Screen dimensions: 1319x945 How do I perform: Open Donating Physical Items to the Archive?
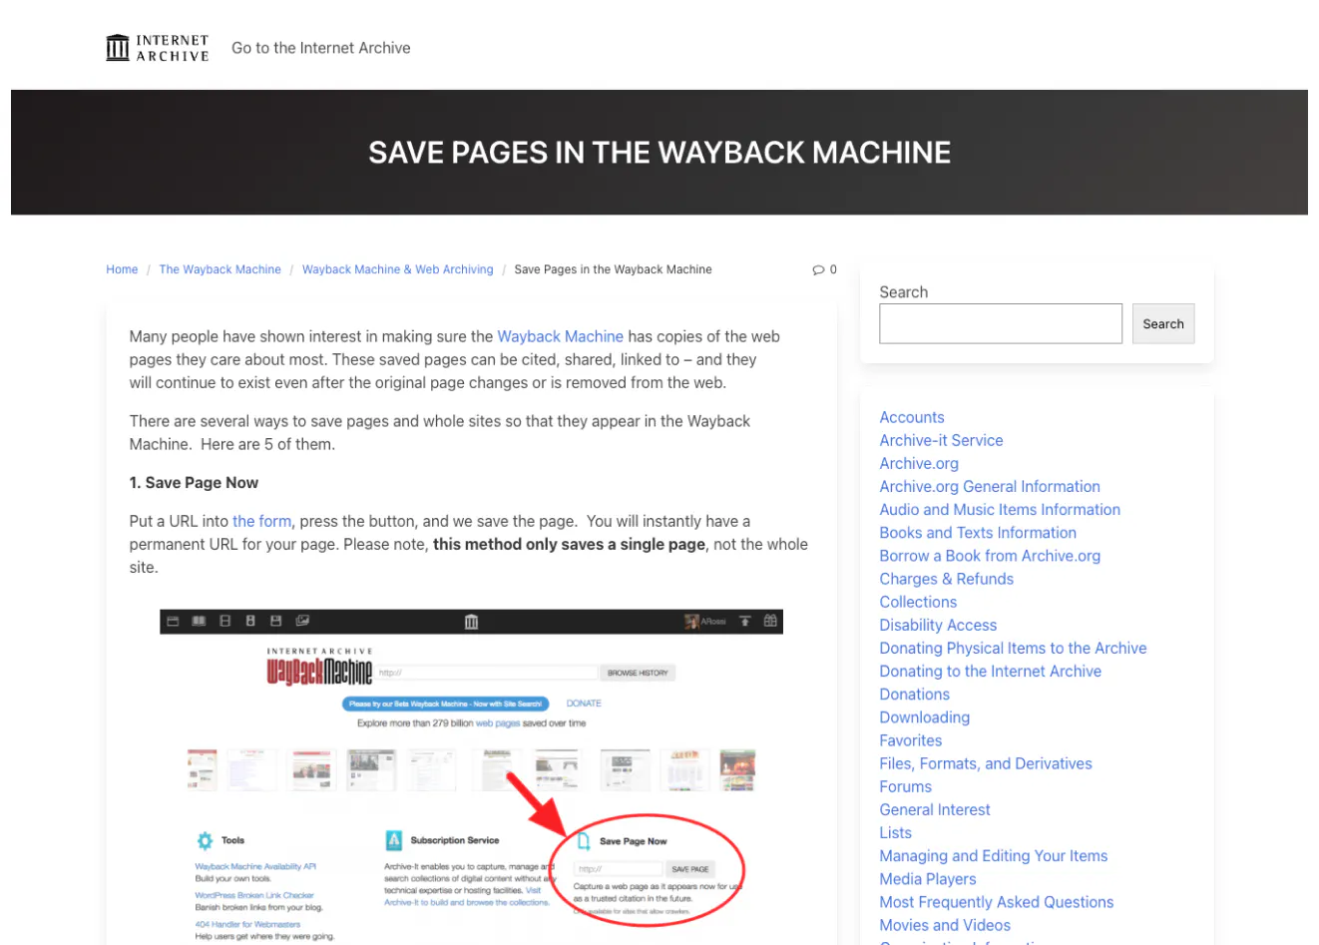click(x=1013, y=648)
